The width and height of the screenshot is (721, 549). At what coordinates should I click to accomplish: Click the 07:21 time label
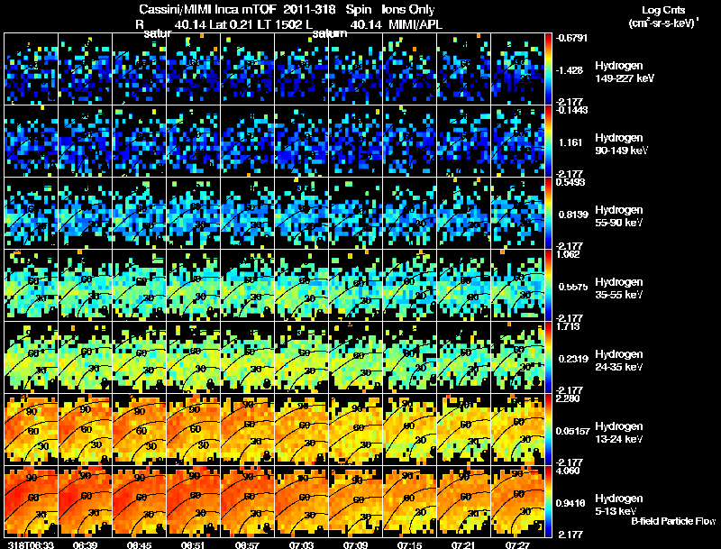click(463, 544)
